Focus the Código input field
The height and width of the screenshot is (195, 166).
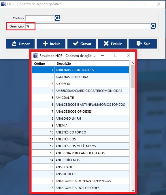pyautogui.click(x=40, y=18)
